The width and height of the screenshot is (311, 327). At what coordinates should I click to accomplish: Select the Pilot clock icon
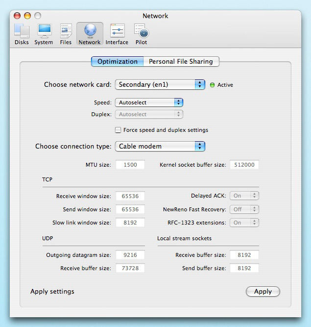point(142,31)
